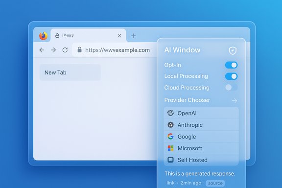Disable Local Processing switch

pyautogui.click(x=231, y=76)
